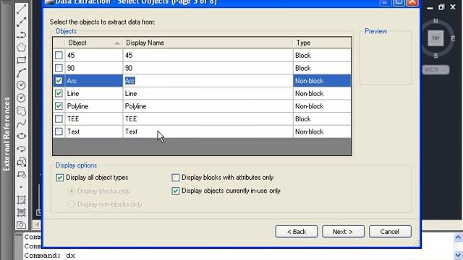
Task: Click the Block type cell for 90
Action: tap(322, 68)
